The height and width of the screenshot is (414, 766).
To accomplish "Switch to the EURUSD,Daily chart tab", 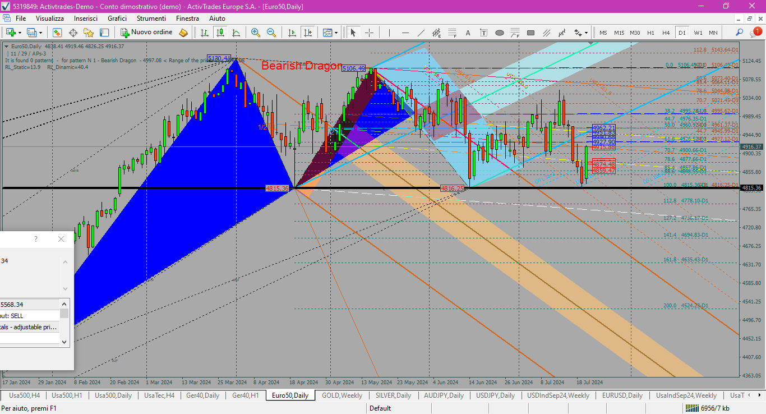I will point(622,395).
